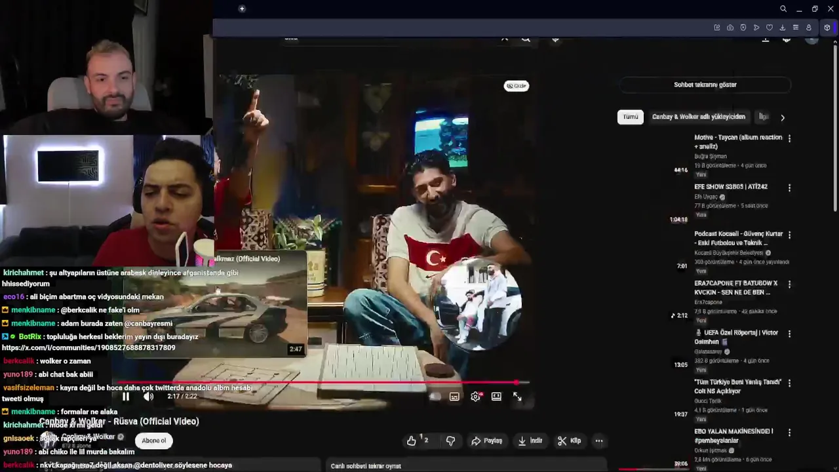Viewport: 839px width, 472px height.
Task: Select the İlgili filter chip
Action: tap(764, 117)
